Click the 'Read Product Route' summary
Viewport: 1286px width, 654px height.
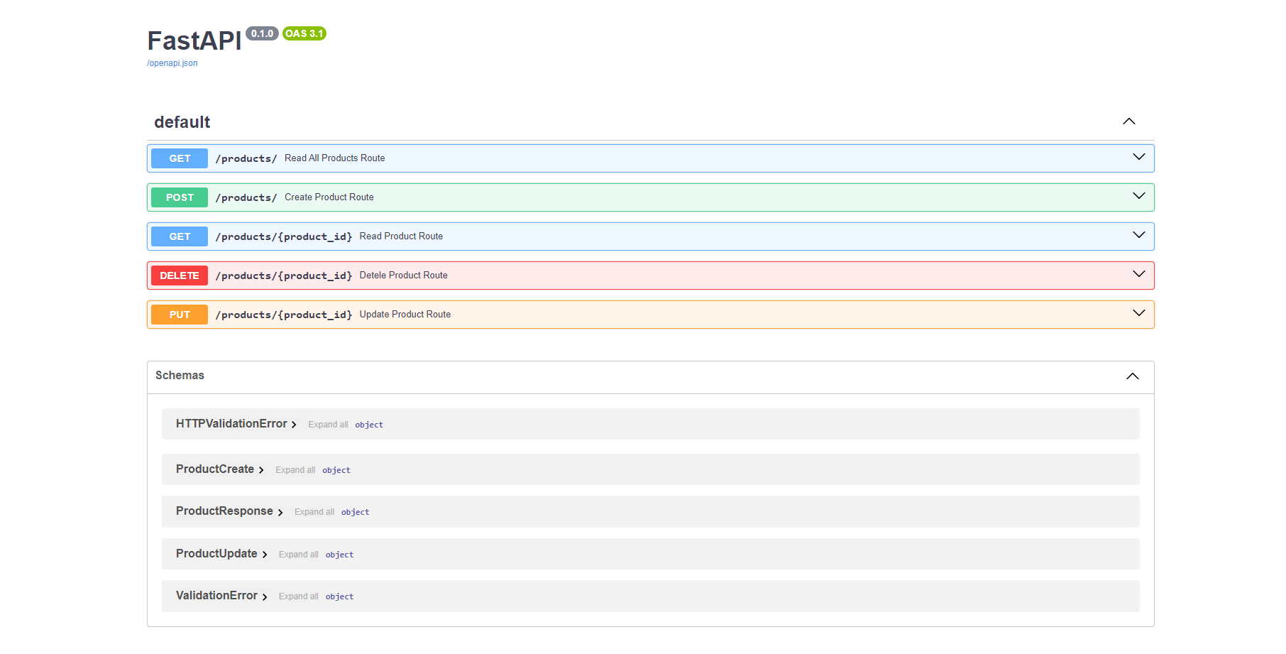click(x=401, y=236)
